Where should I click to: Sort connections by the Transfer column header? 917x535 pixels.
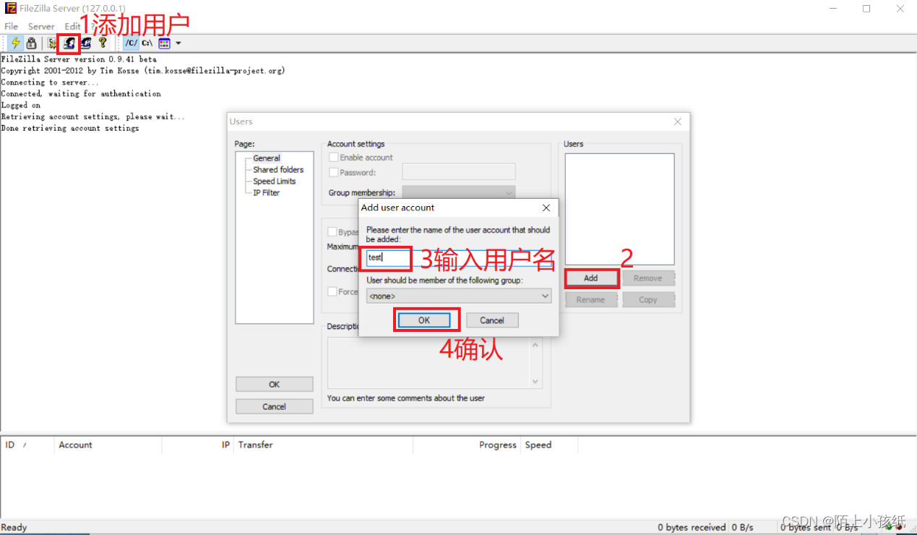click(x=323, y=445)
